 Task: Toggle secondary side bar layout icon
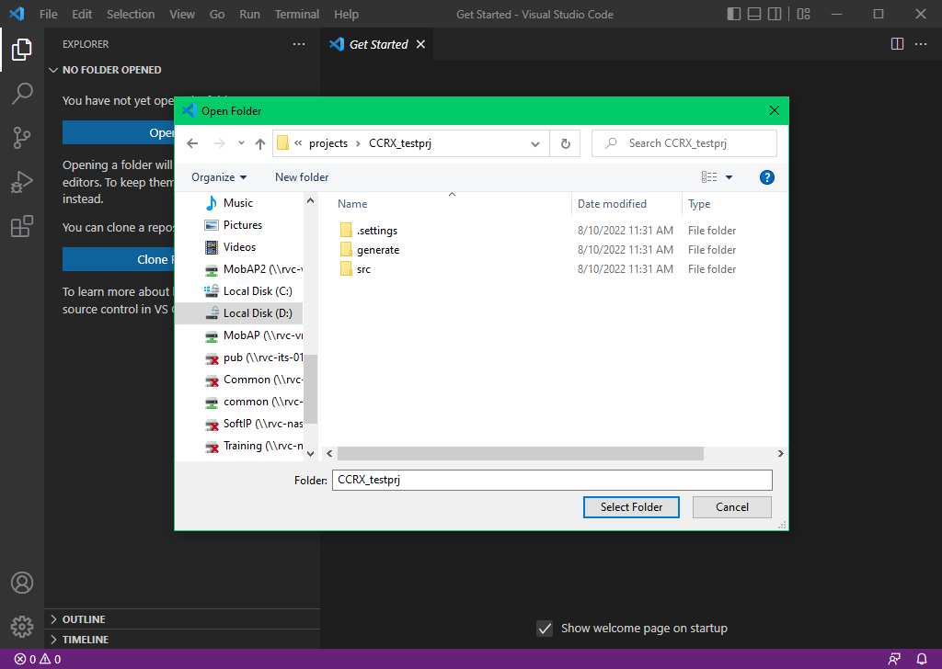tap(775, 14)
